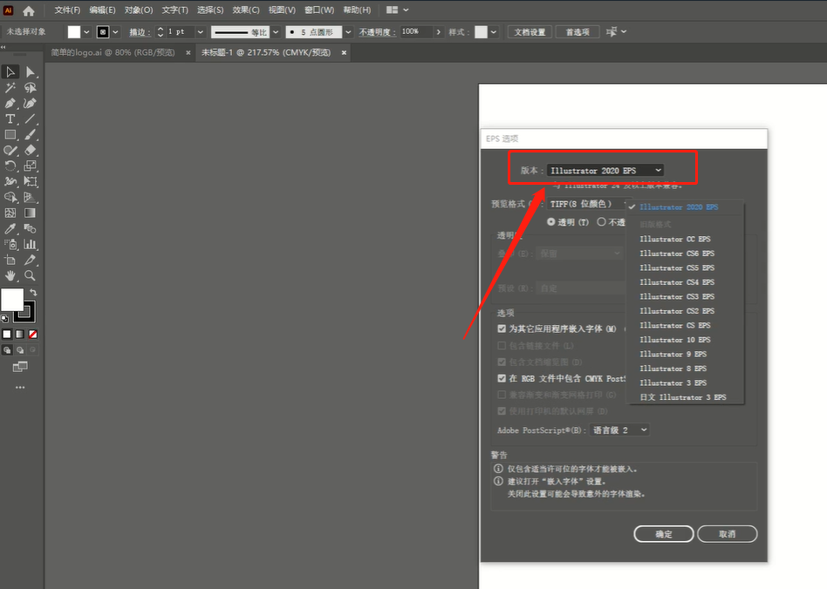Toggle 为其它应用程序嵌入字体 checkbox
The width and height of the screenshot is (827, 589).
502,328
